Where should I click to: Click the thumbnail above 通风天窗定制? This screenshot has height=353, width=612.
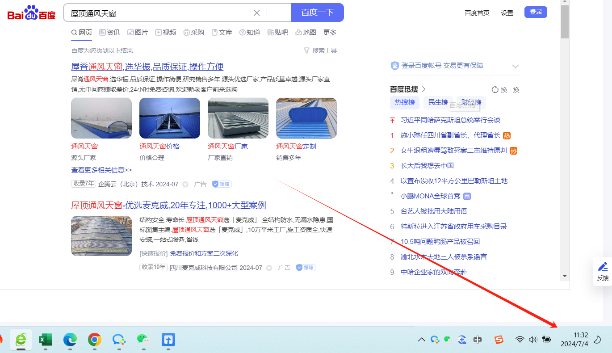coord(306,118)
